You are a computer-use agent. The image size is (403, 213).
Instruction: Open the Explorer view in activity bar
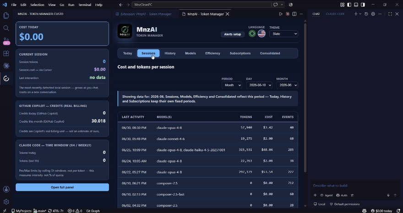tap(6, 16)
